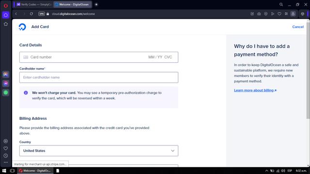Click the toolbar share page icon
This screenshot has height=174, width=310.
click(x=252, y=14)
